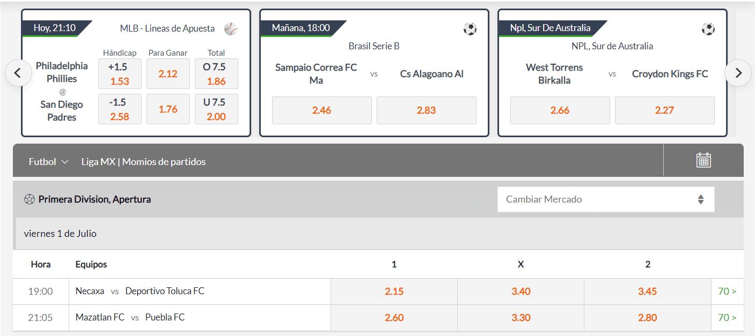Click the soccer ball on NPL Australia card
This screenshot has width=755, height=336.
(x=708, y=29)
